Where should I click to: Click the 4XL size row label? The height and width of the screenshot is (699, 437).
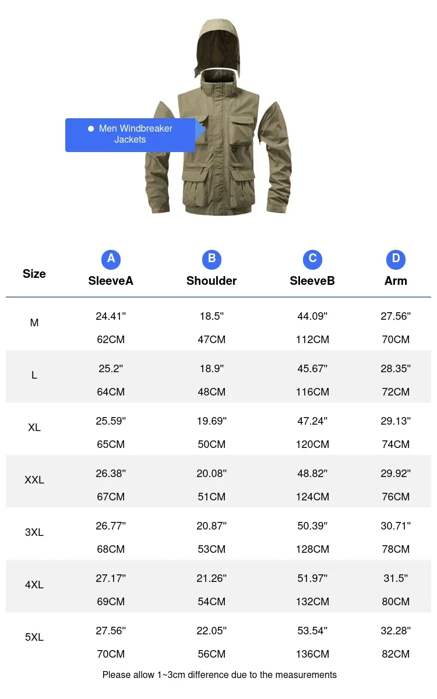(x=34, y=585)
